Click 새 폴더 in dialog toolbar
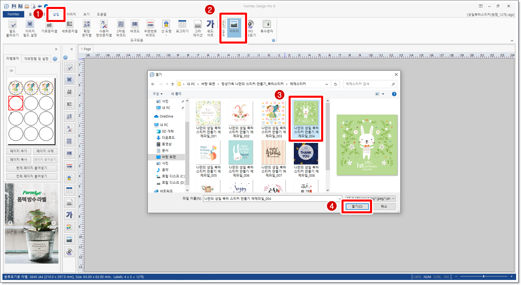The width and height of the screenshot is (521, 285). click(x=176, y=94)
